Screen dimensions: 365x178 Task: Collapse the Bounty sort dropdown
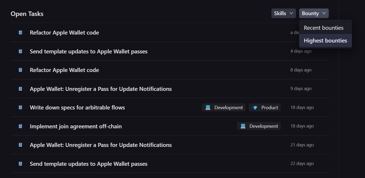pos(314,13)
